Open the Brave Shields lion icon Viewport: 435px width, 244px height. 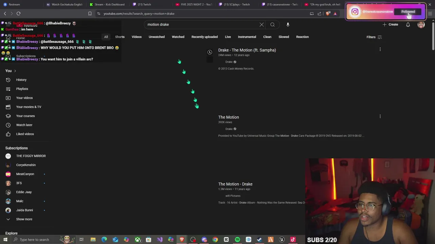tap(328, 14)
